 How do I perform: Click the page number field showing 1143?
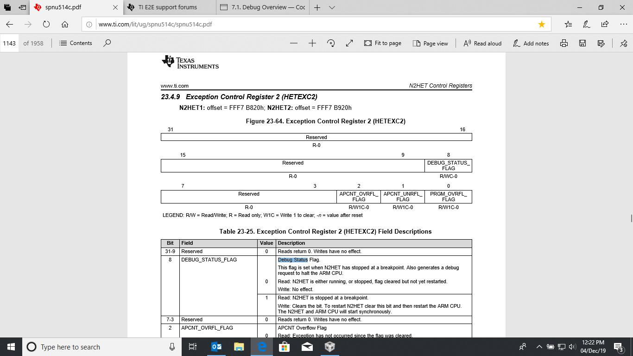(10, 43)
